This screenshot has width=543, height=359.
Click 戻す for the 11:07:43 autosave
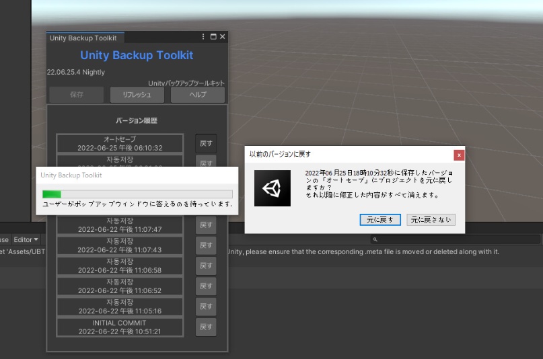tap(206, 245)
